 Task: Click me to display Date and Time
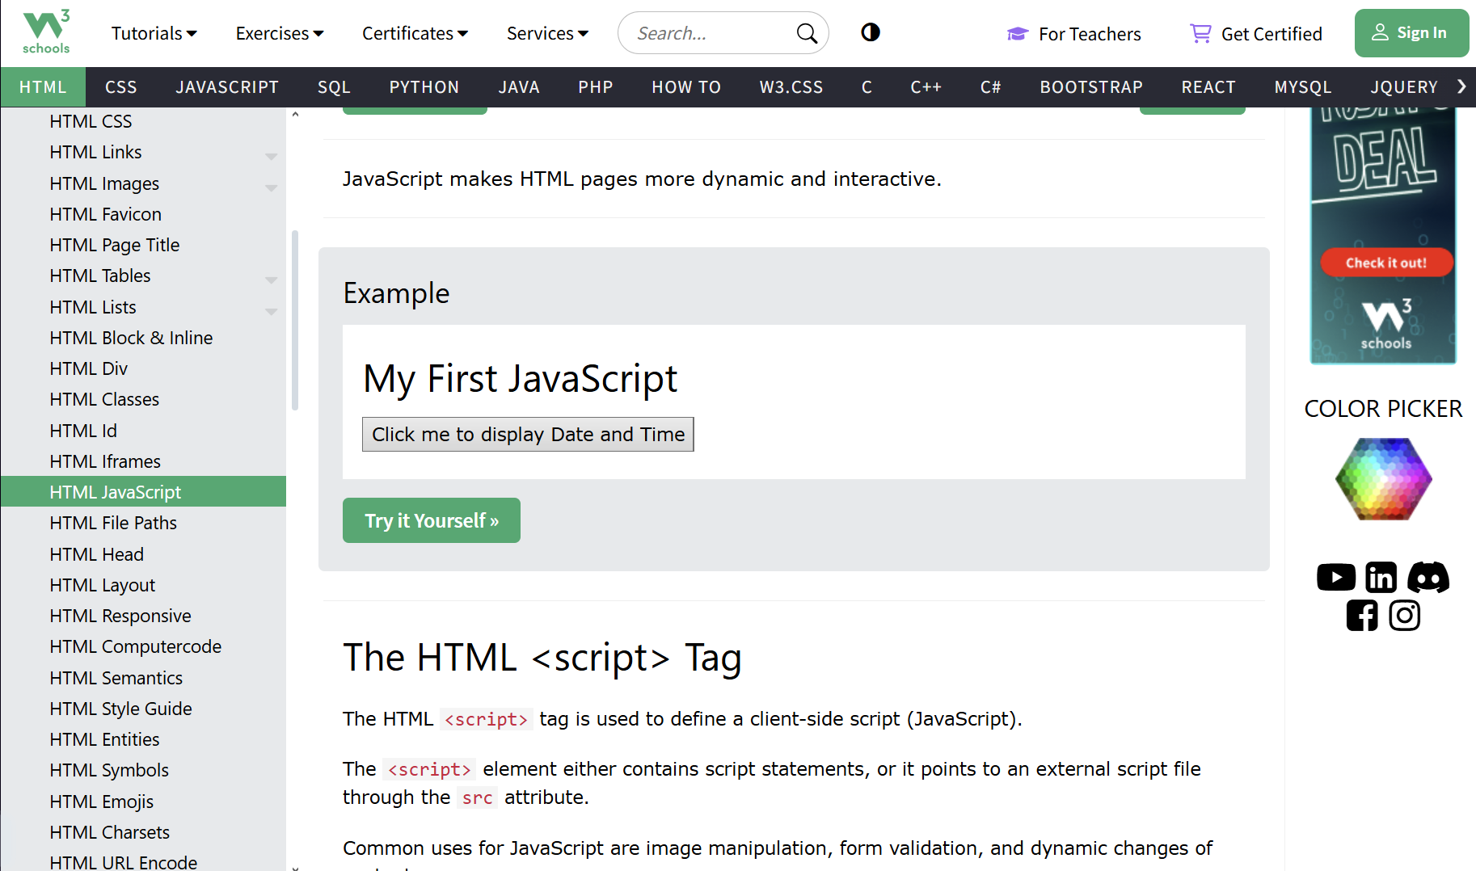point(528,435)
